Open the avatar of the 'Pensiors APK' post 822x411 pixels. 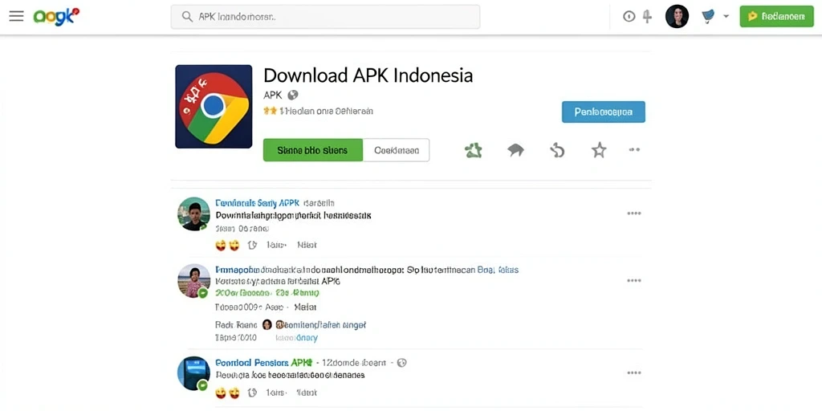(x=193, y=373)
